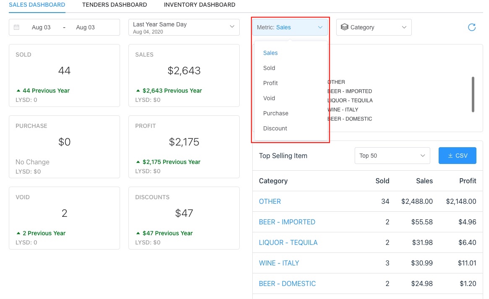
Task: Select the Discount metric option
Action: pyautogui.click(x=275, y=128)
